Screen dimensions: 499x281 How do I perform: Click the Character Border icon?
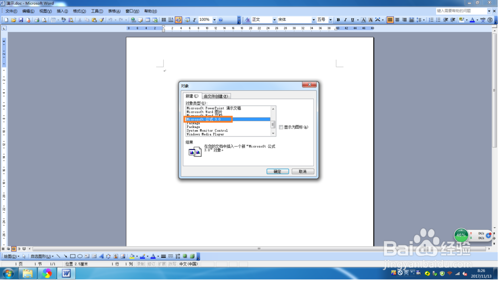363,20
